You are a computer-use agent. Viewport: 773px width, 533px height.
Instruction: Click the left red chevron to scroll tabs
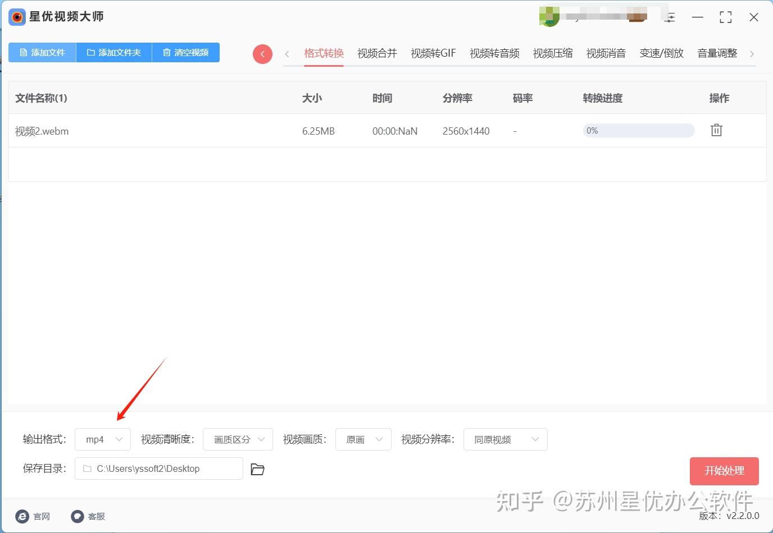coord(262,54)
